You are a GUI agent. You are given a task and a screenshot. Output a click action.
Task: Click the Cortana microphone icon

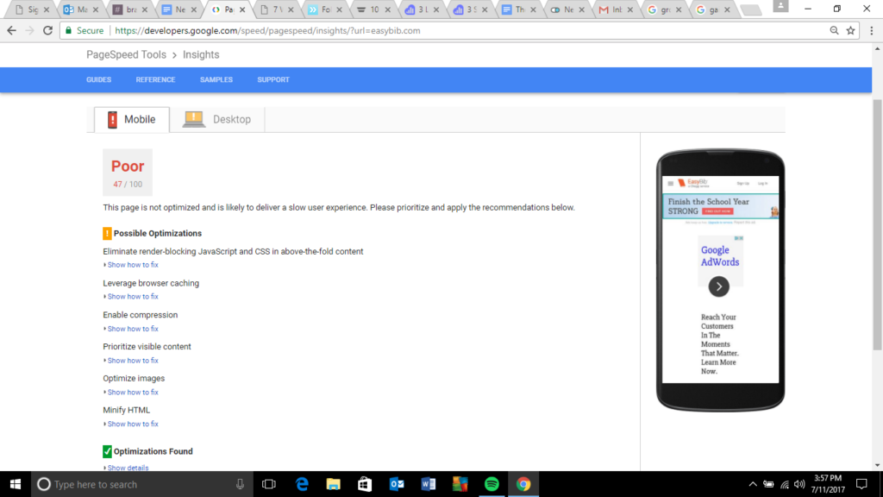tap(240, 484)
